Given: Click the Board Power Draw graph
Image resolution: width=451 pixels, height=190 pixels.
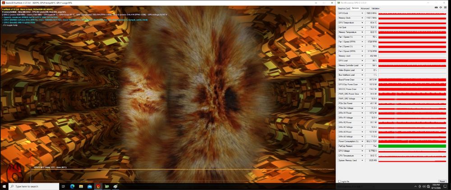Looking at the screenshot, I should pos(412,80).
